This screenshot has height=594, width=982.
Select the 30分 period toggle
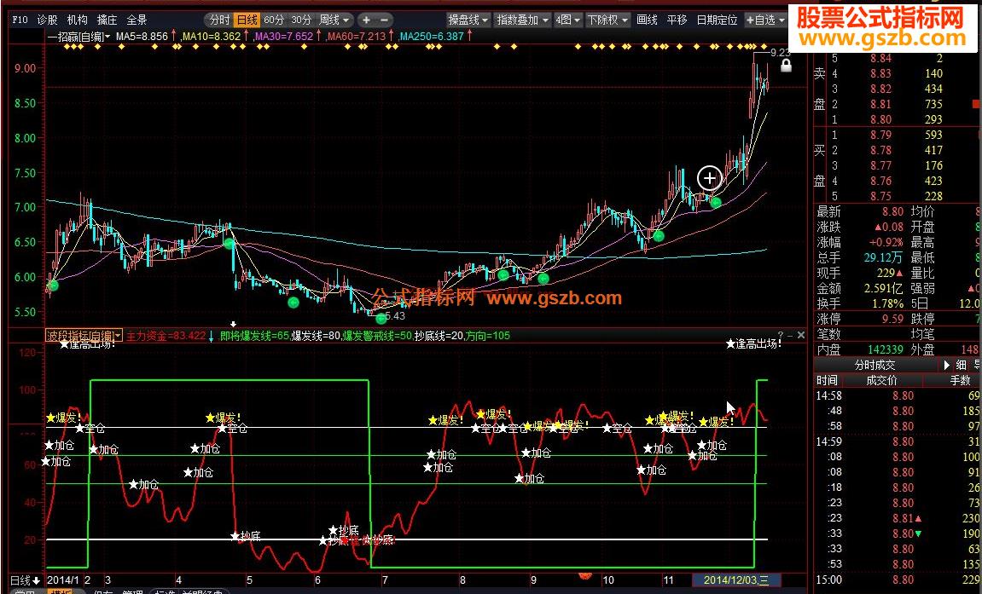[300, 20]
